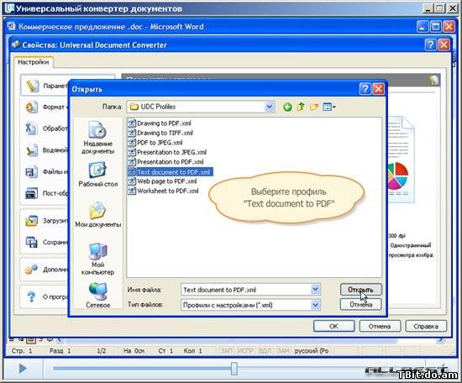Select file PDF to JPEG.xml
This screenshot has height=383, width=462.
coord(155,143)
